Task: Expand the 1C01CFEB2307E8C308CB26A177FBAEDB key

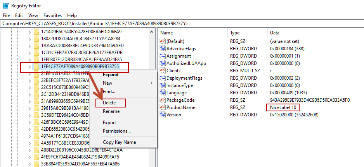Action: [29, 53]
